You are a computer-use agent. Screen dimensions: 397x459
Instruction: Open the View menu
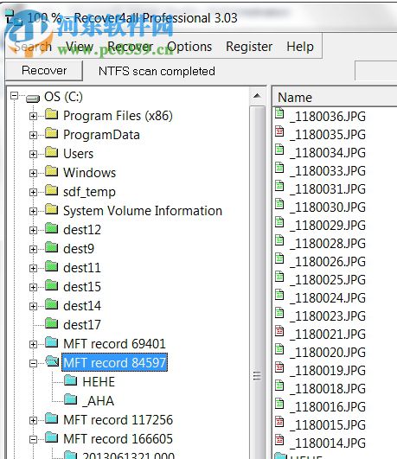(x=80, y=47)
